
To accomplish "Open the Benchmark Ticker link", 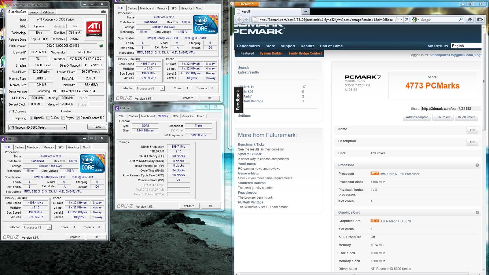I will coord(252,145).
